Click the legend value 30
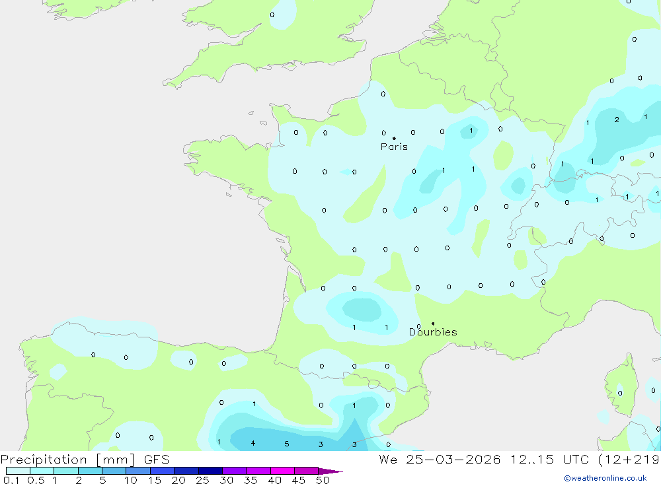Viewport: 661px width, 484px height. pos(227,480)
